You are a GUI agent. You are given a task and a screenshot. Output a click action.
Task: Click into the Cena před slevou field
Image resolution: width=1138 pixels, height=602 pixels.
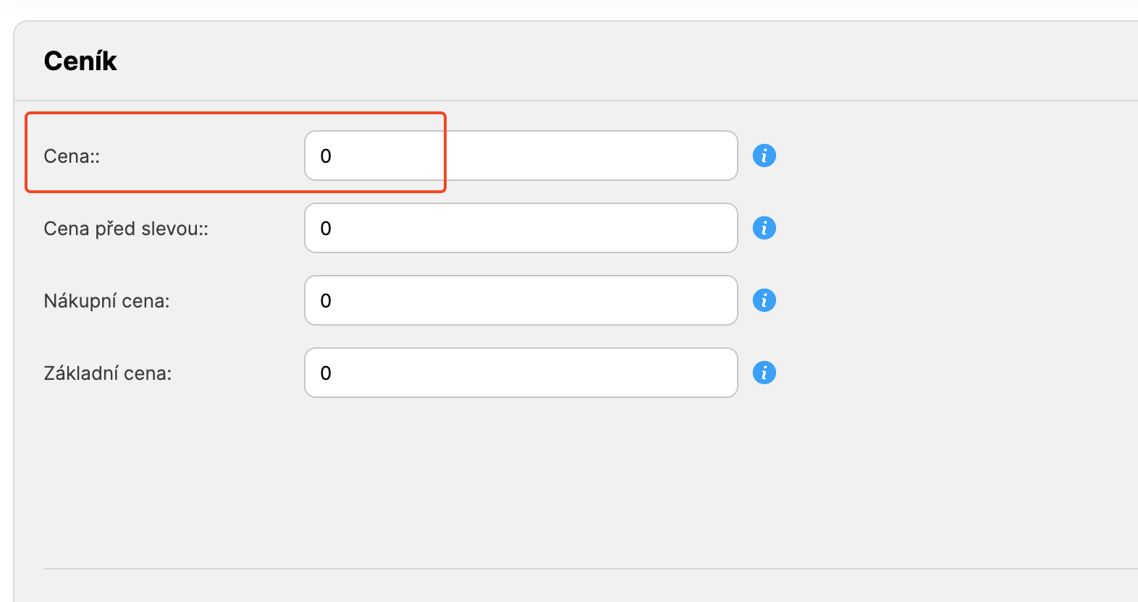click(521, 228)
